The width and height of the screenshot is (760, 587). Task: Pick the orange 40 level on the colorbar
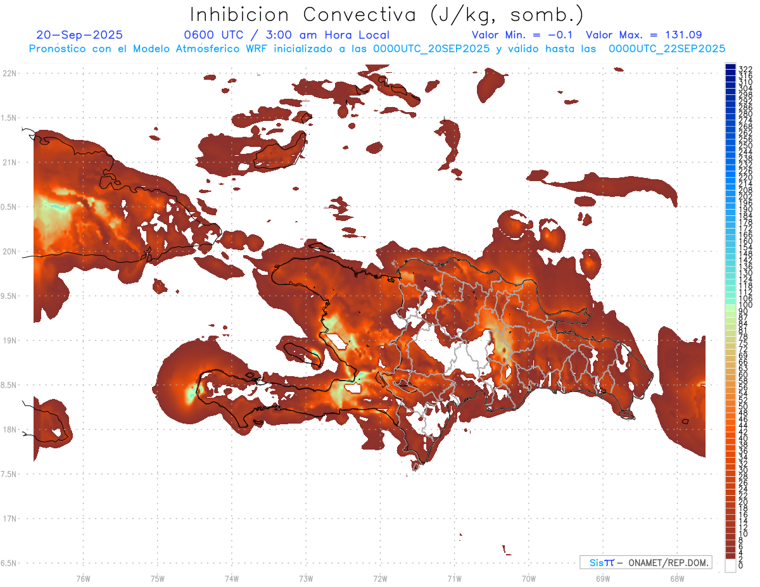point(730,438)
